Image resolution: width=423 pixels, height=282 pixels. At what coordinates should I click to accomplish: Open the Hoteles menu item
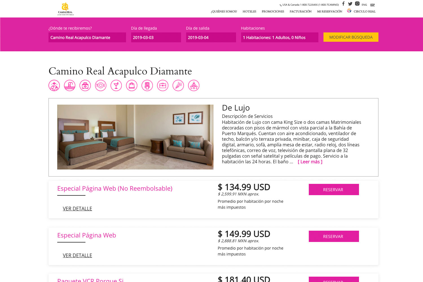[x=249, y=12]
